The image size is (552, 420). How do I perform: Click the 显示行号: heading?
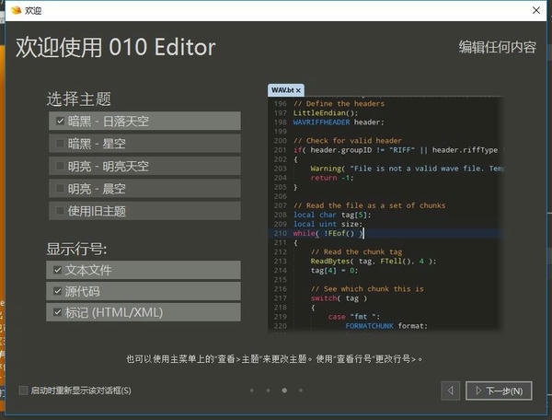(x=76, y=249)
